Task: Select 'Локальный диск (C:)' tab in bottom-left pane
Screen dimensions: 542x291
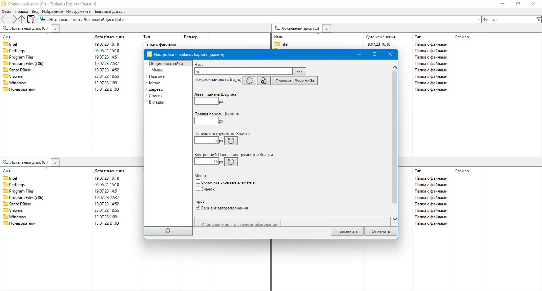Action: [26, 162]
